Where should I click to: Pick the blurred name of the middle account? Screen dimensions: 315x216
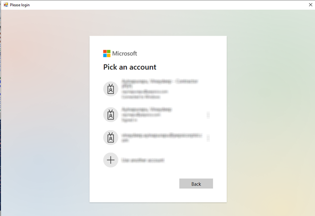[147, 110]
